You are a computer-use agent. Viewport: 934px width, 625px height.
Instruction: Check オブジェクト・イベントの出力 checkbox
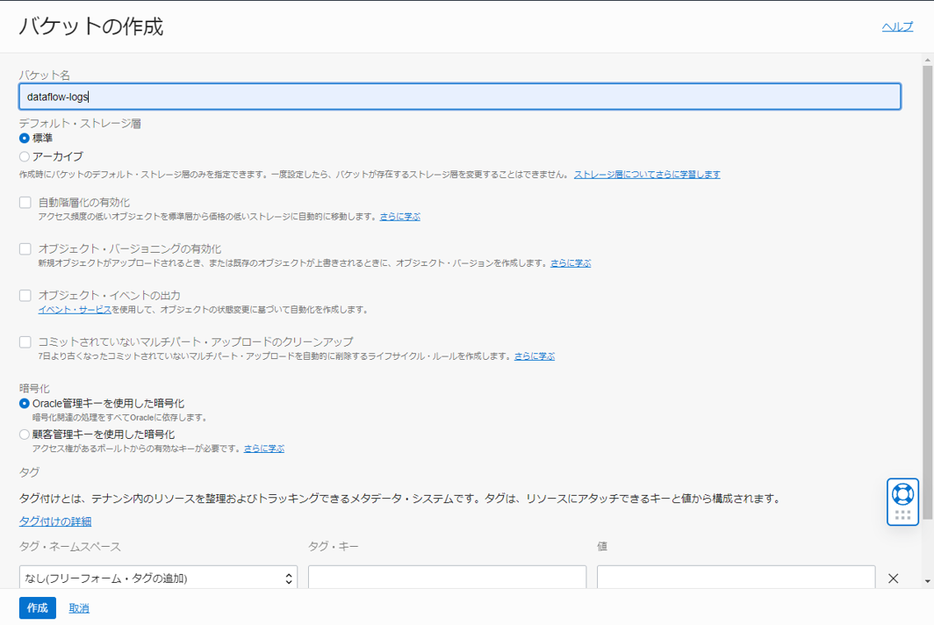25,296
